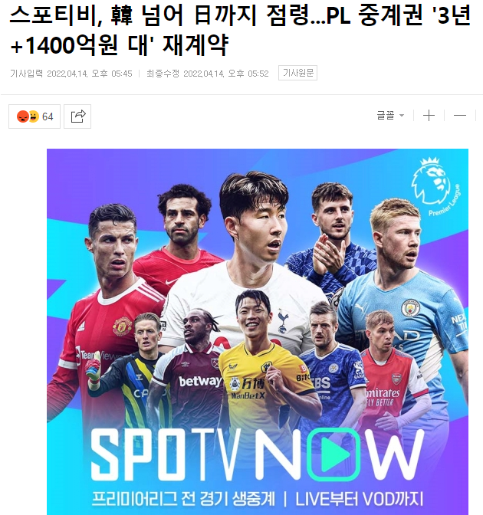Click the 기사입력 2022.04.14 timestamp
This screenshot has width=483, height=515.
pyautogui.click(x=71, y=74)
